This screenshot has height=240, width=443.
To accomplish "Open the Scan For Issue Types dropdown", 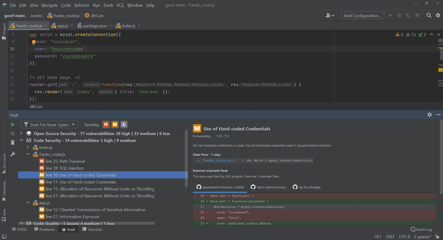I will tap(49, 124).
